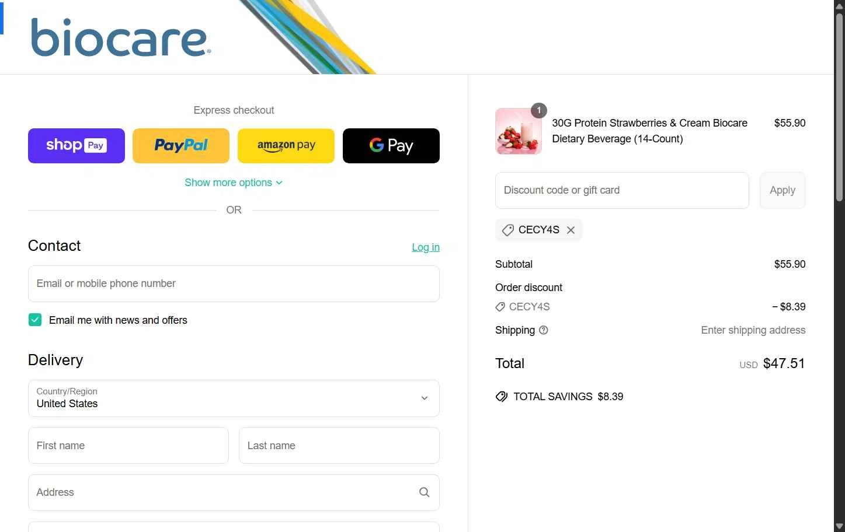Click the discount amount – $8.39

(789, 307)
